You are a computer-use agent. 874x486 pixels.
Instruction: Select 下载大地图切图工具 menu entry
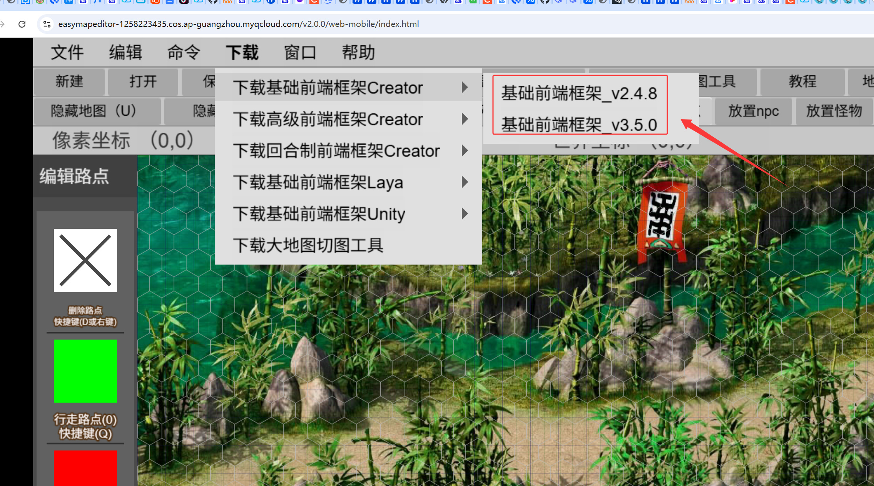tap(308, 245)
